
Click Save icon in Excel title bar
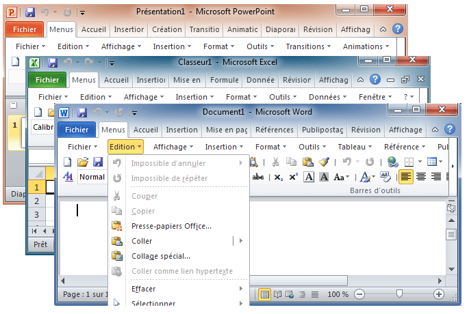pos(53,63)
